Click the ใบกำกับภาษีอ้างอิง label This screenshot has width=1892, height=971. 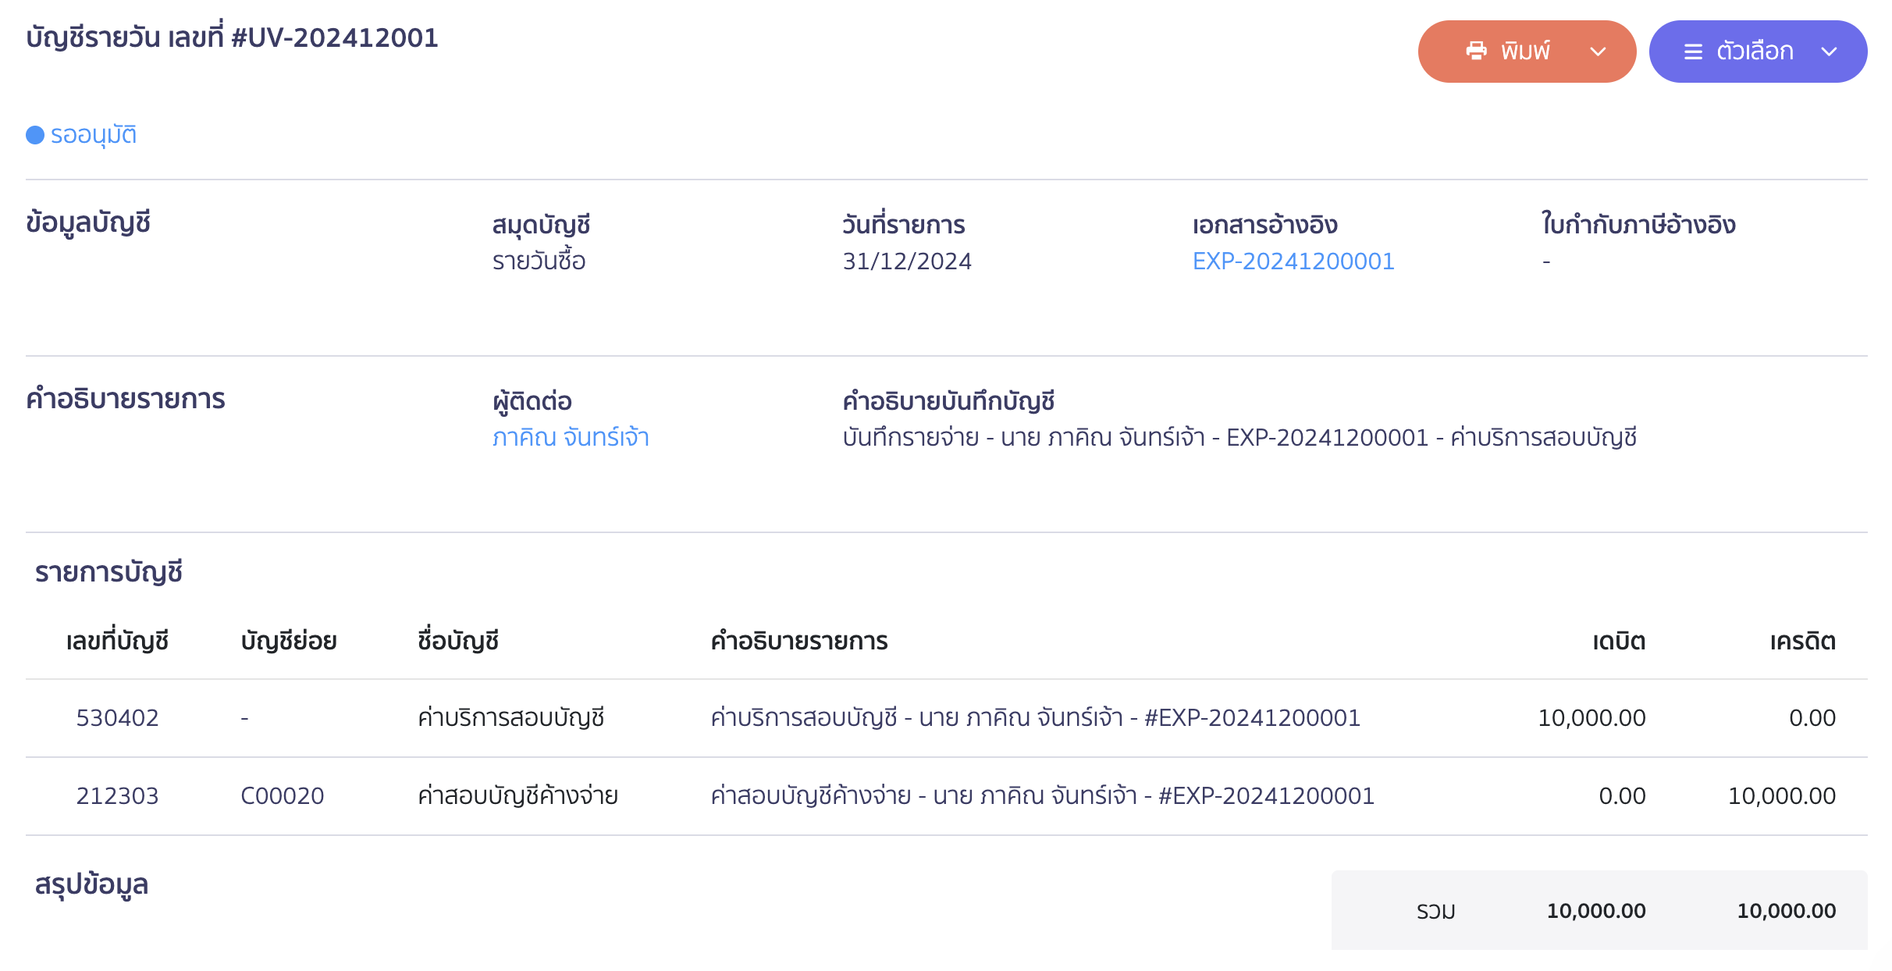pos(1638,225)
